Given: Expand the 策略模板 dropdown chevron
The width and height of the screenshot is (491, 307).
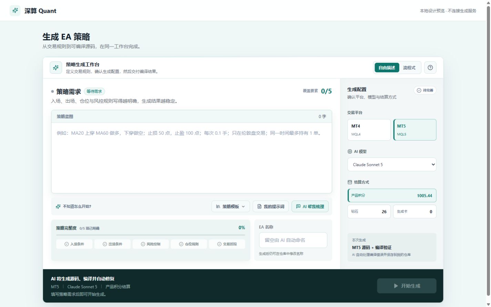Looking at the screenshot, I should click(243, 207).
